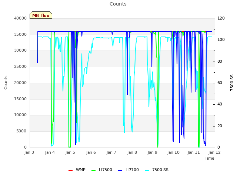Image resolution: width=237 pixels, height=177 pixels.
Task: Click the chart title Counts at top
Action: (118, 4)
